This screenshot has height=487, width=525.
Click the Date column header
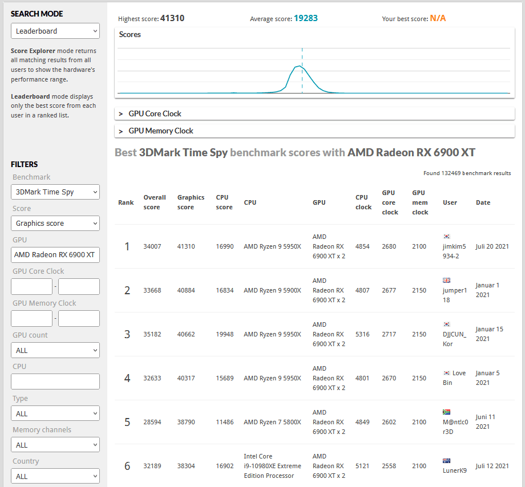click(483, 202)
